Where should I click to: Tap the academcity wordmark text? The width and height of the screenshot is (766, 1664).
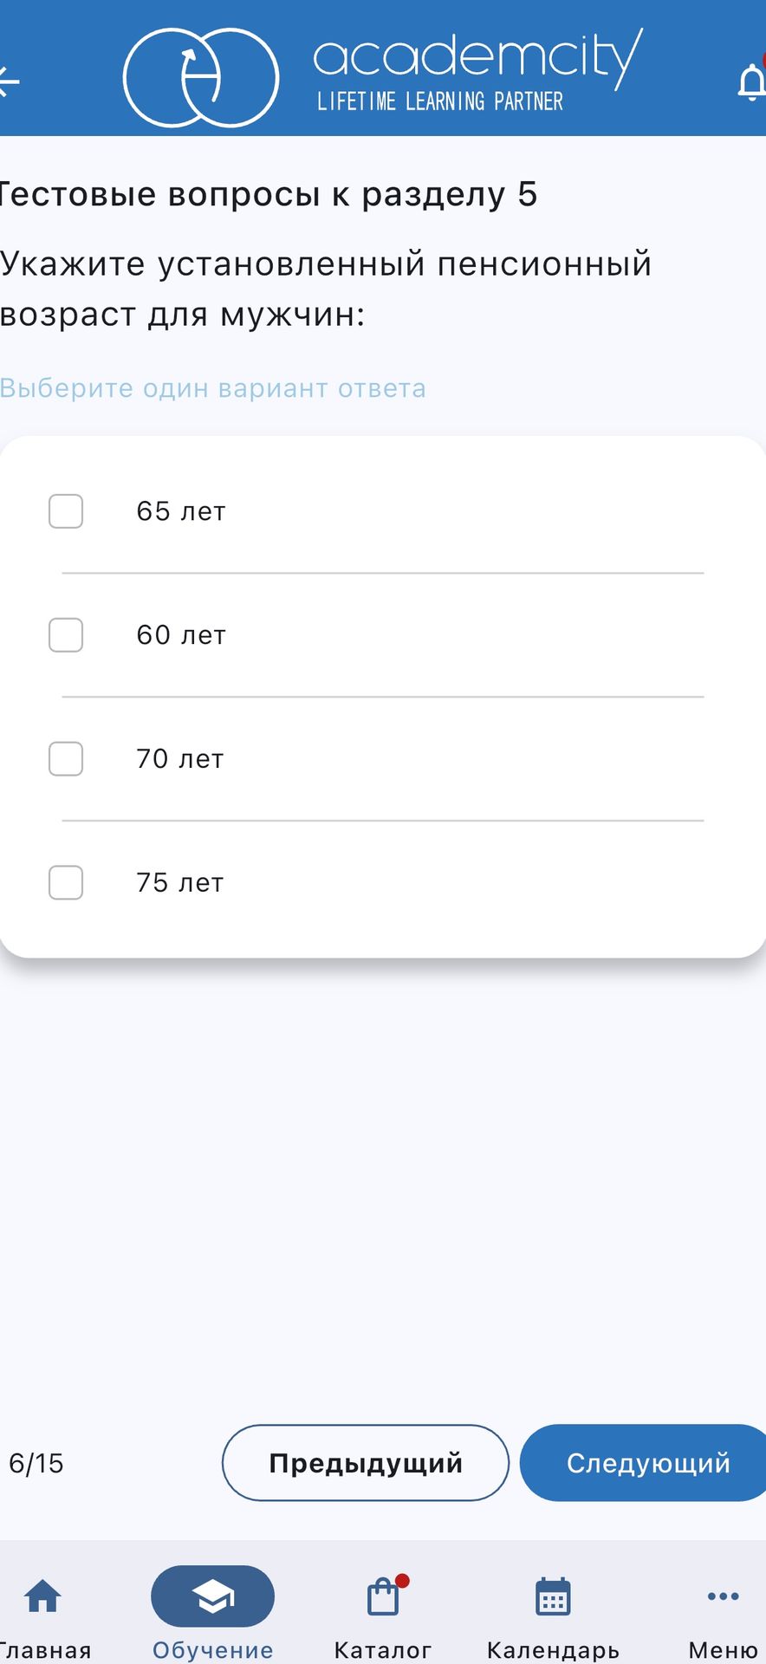[477, 57]
